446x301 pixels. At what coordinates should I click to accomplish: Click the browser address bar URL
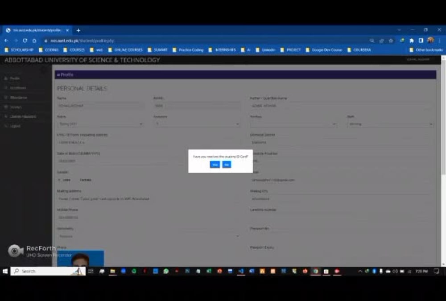[x=83, y=41]
